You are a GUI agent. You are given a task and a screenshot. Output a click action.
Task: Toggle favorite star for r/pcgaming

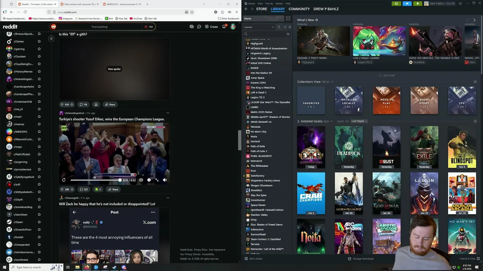[x=39, y=162]
